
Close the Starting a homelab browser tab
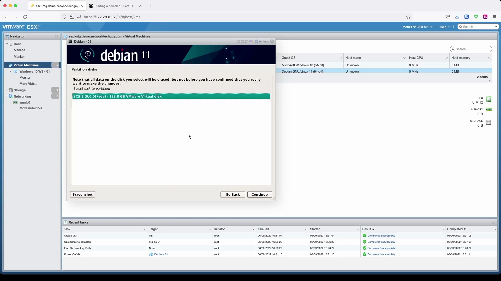pyautogui.click(x=140, y=6)
